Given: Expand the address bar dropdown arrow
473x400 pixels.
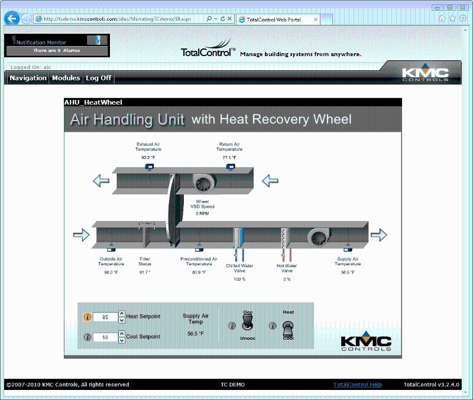Looking at the screenshot, I should 216,19.
